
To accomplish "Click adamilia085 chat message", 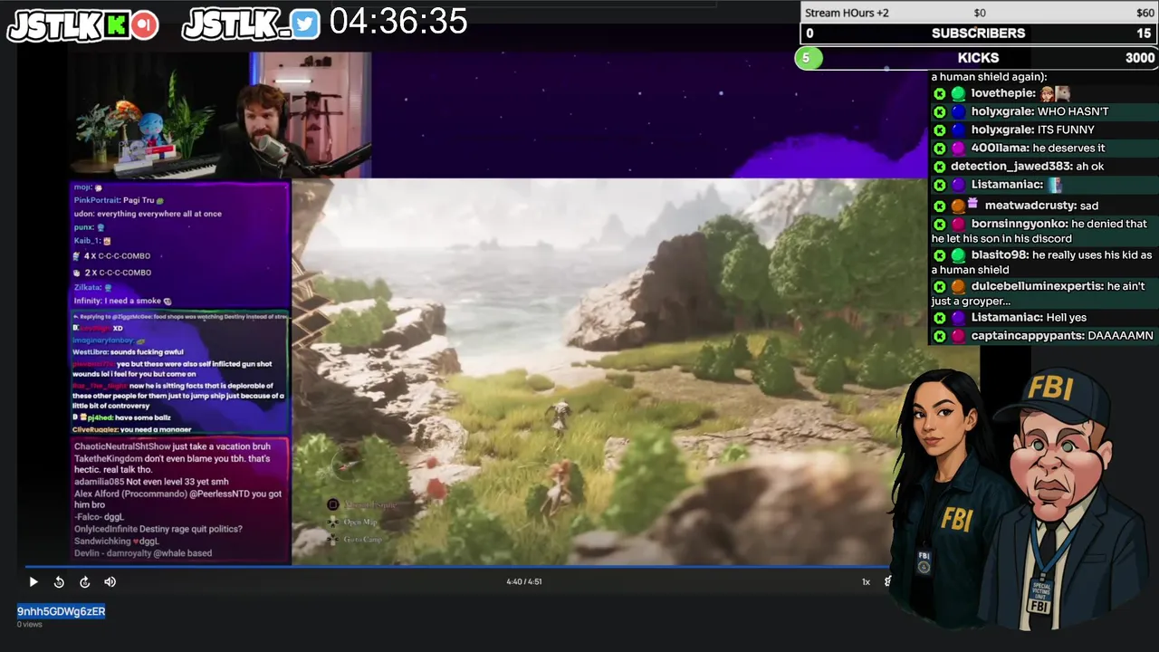I will click(x=151, y=482).
